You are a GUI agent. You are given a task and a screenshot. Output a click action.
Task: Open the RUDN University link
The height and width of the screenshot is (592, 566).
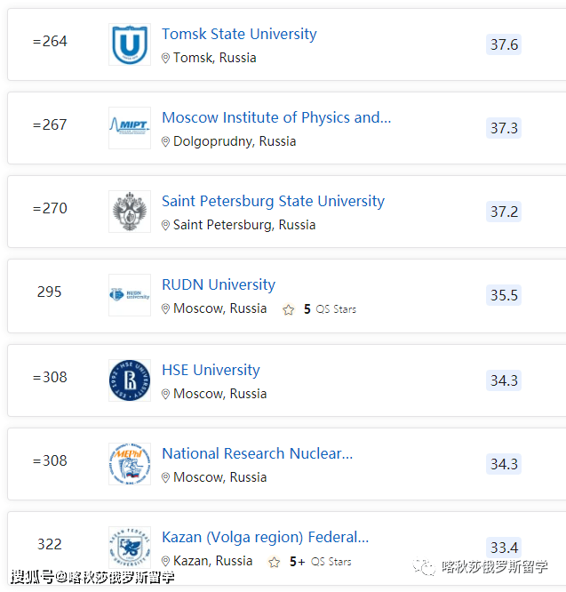[219, 284]
